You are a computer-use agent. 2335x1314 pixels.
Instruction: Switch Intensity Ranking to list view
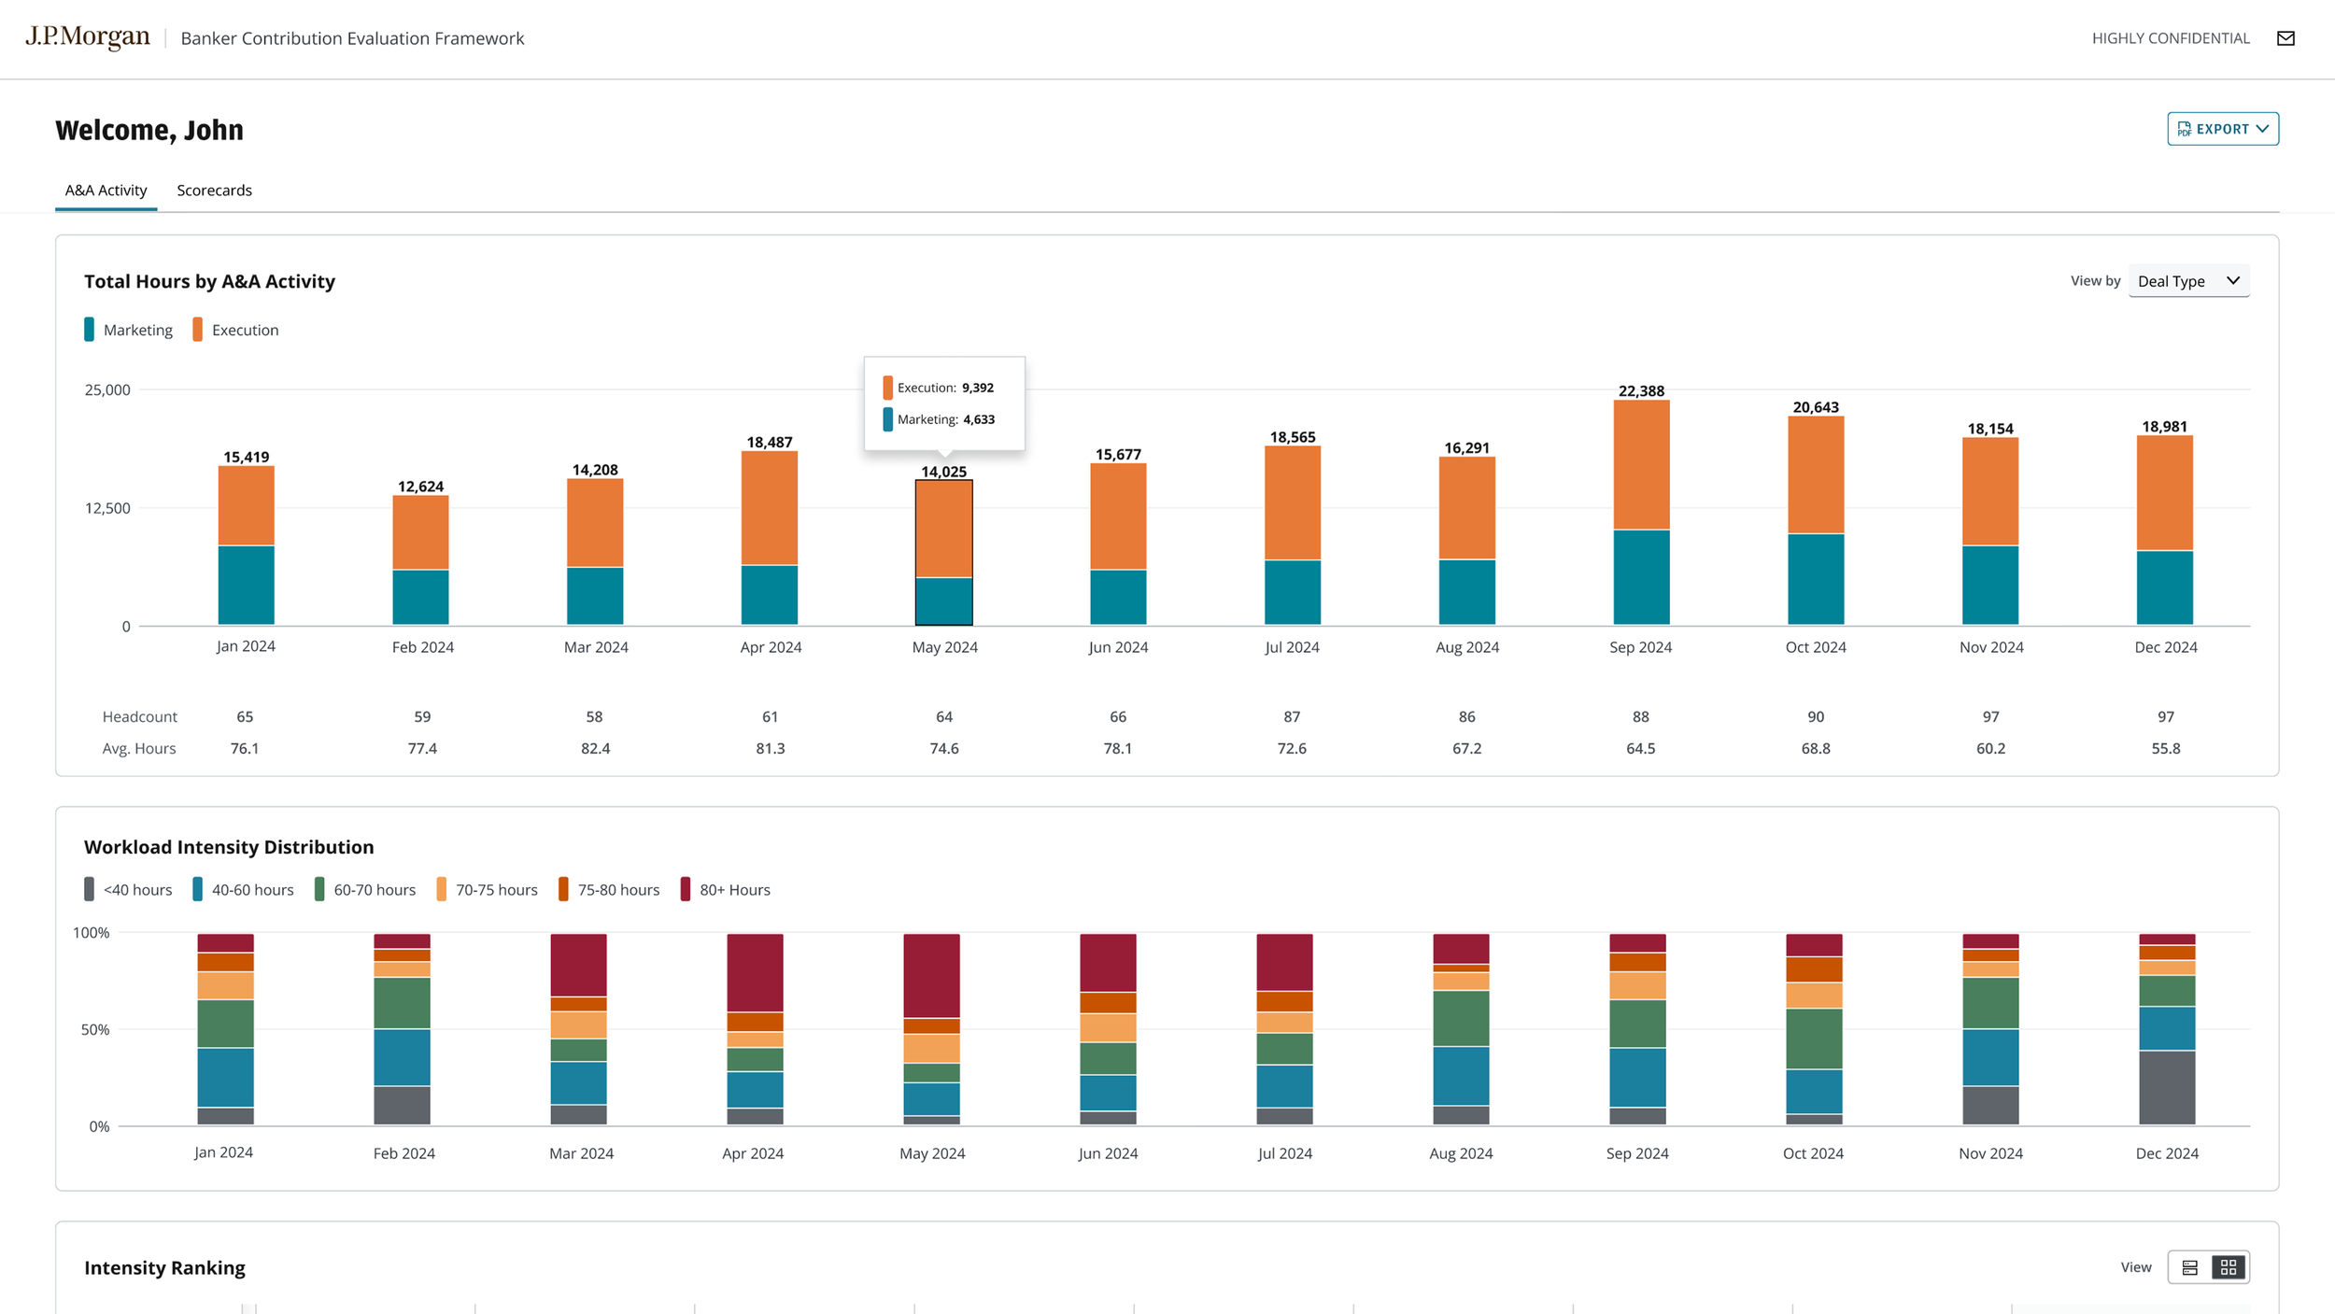(x=2189, y=1267)
